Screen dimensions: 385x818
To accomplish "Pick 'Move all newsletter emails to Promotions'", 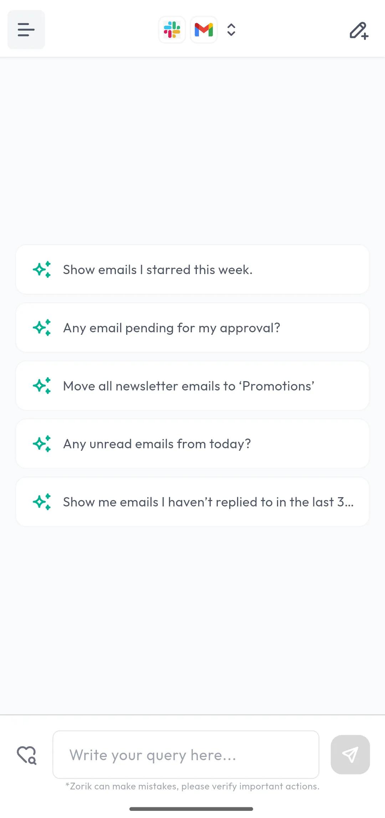I will (192, 386).
